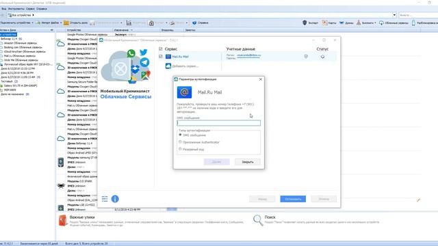This screenshot has width=438, height=246.
Task: Open the Справка menu
Action: [x=42, y=9]
